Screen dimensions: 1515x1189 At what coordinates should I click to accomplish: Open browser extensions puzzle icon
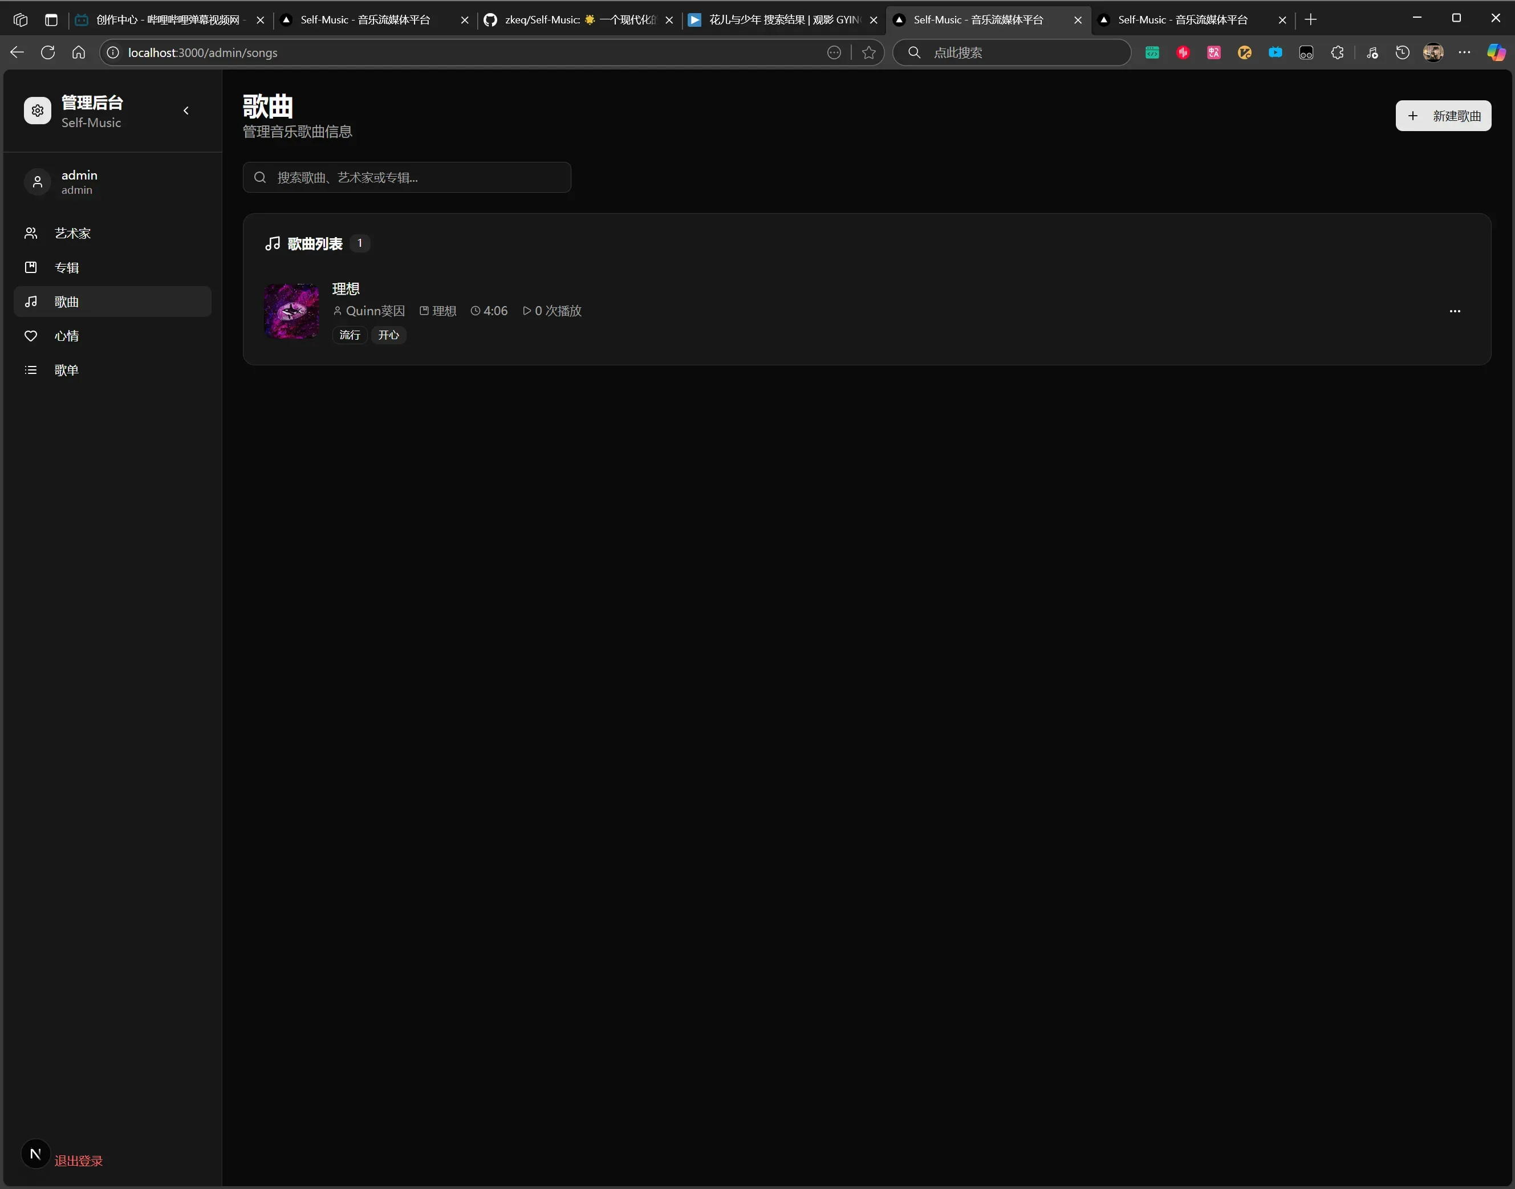tap(1337, 52)
